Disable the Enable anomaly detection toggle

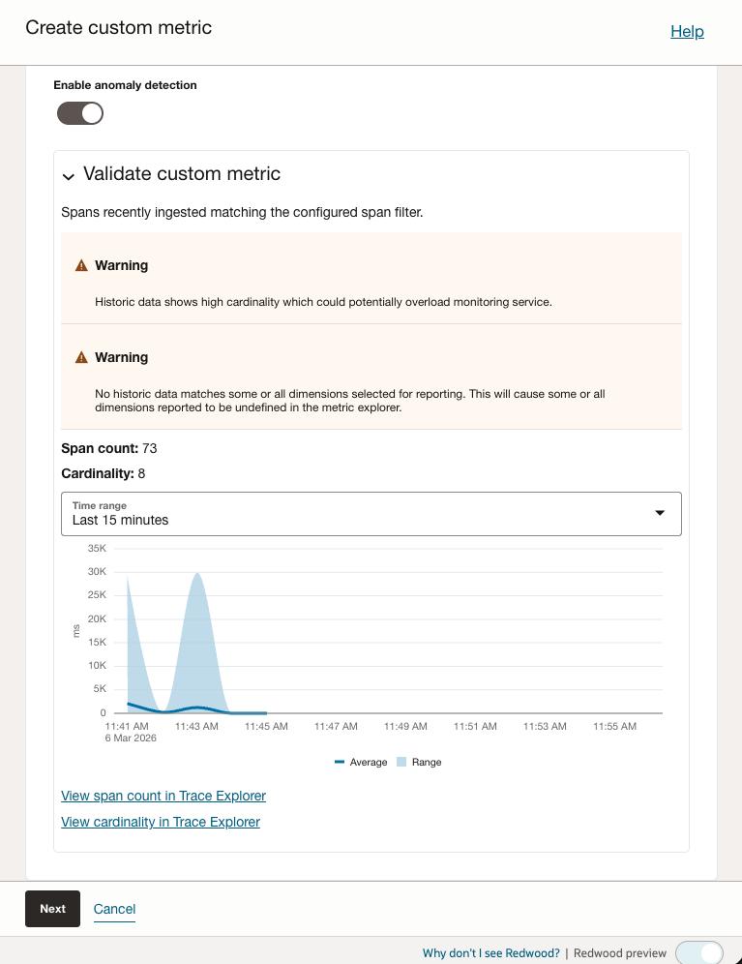[80, 113]
